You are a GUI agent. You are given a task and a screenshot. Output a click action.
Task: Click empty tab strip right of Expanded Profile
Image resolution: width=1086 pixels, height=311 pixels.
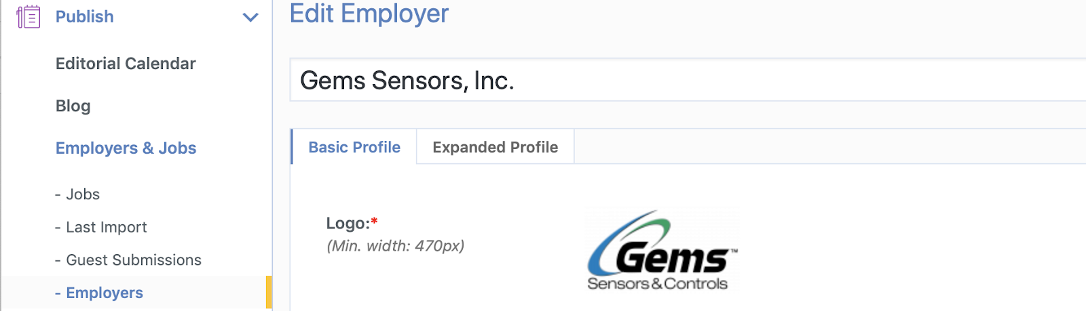coord(814,147)
